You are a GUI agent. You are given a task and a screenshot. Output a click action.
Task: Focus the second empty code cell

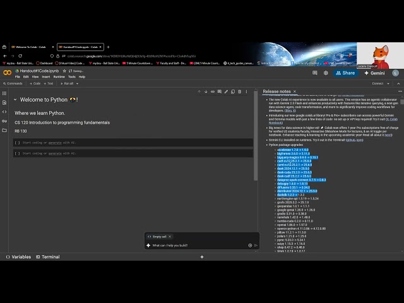tap(133, 153)
